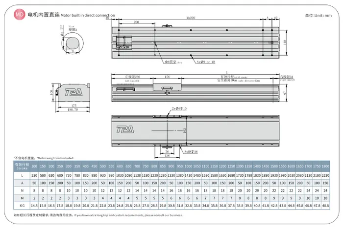Click the Nxø9 or M8 hole callout
Viewport: 343px width, 230px height.
pyautogui.click(x=206, y=62)
